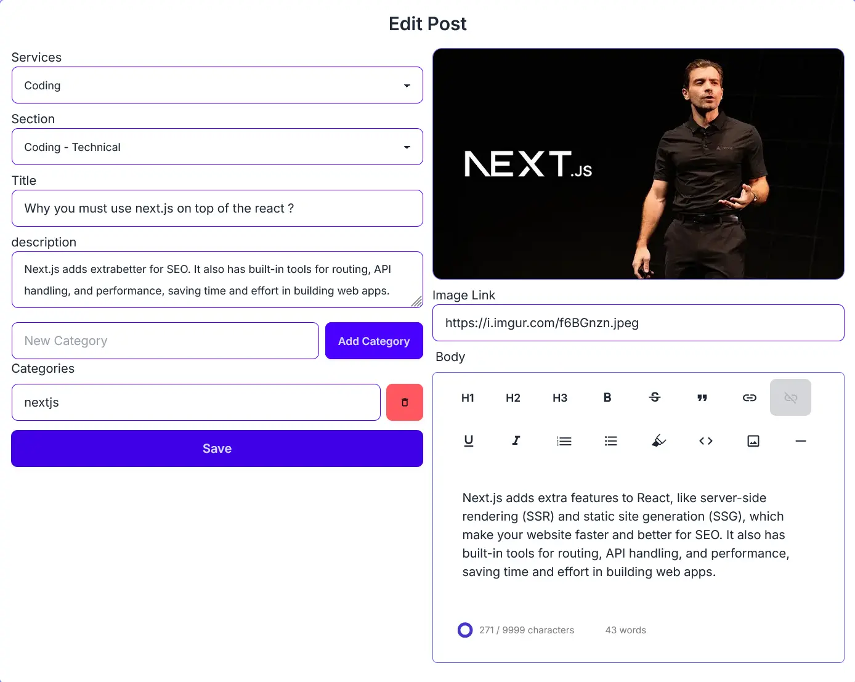Click the Body label
This screenshot has width=855, height=682.
point(450,357)
